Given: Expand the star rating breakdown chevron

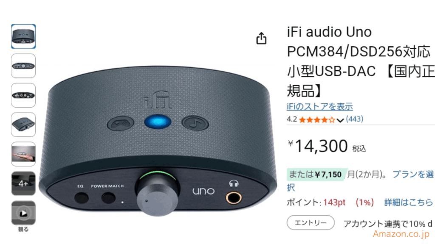Looking at the screenshot, I should [x=340, y=120].
